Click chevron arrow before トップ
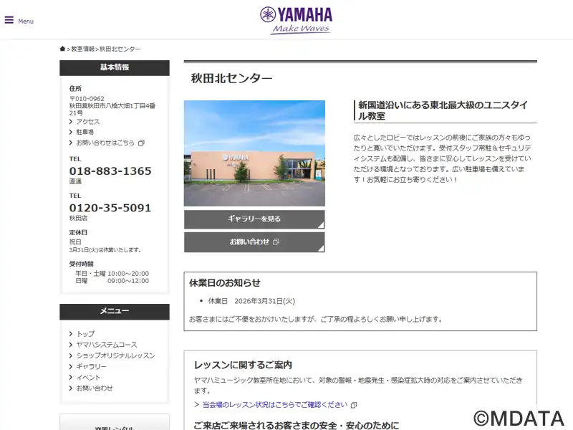This screenshot has height=430, width=573. tap(71, 334)
